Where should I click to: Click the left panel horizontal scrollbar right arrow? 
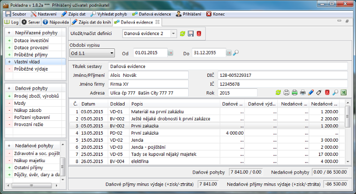56,185
